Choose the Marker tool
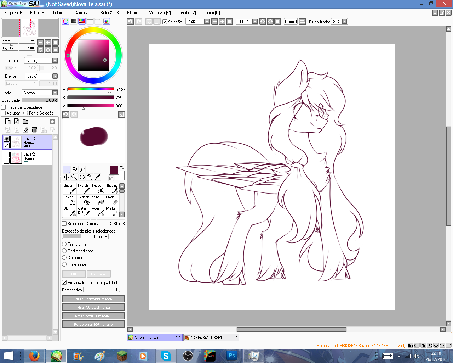Viewport: 453px width, 363px height. pos(112,212)
